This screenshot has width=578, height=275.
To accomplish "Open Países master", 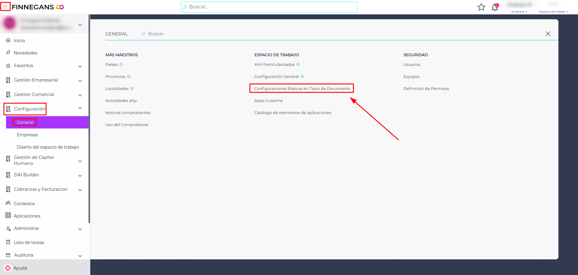I will click(x=111, y=64).
